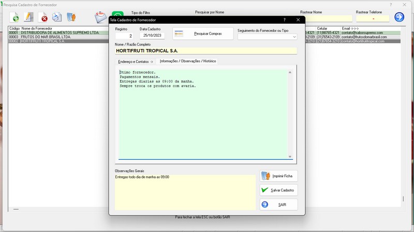Screen dimensions: 414x232
Task: Click the notes scrollbar up arrow
Action: (290, 72)
